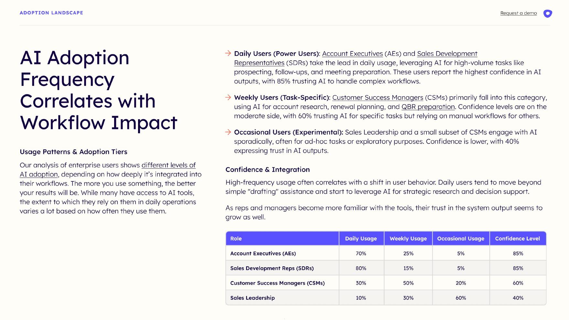The height and width of the screenshot is (320, 569).
Task: Click the Customer Success Managers (CSMs) row label
Action: (x=277, y=283)
